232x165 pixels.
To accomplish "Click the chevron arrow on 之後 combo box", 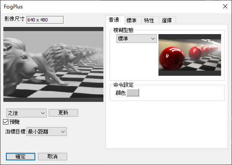I will point(43,113).
